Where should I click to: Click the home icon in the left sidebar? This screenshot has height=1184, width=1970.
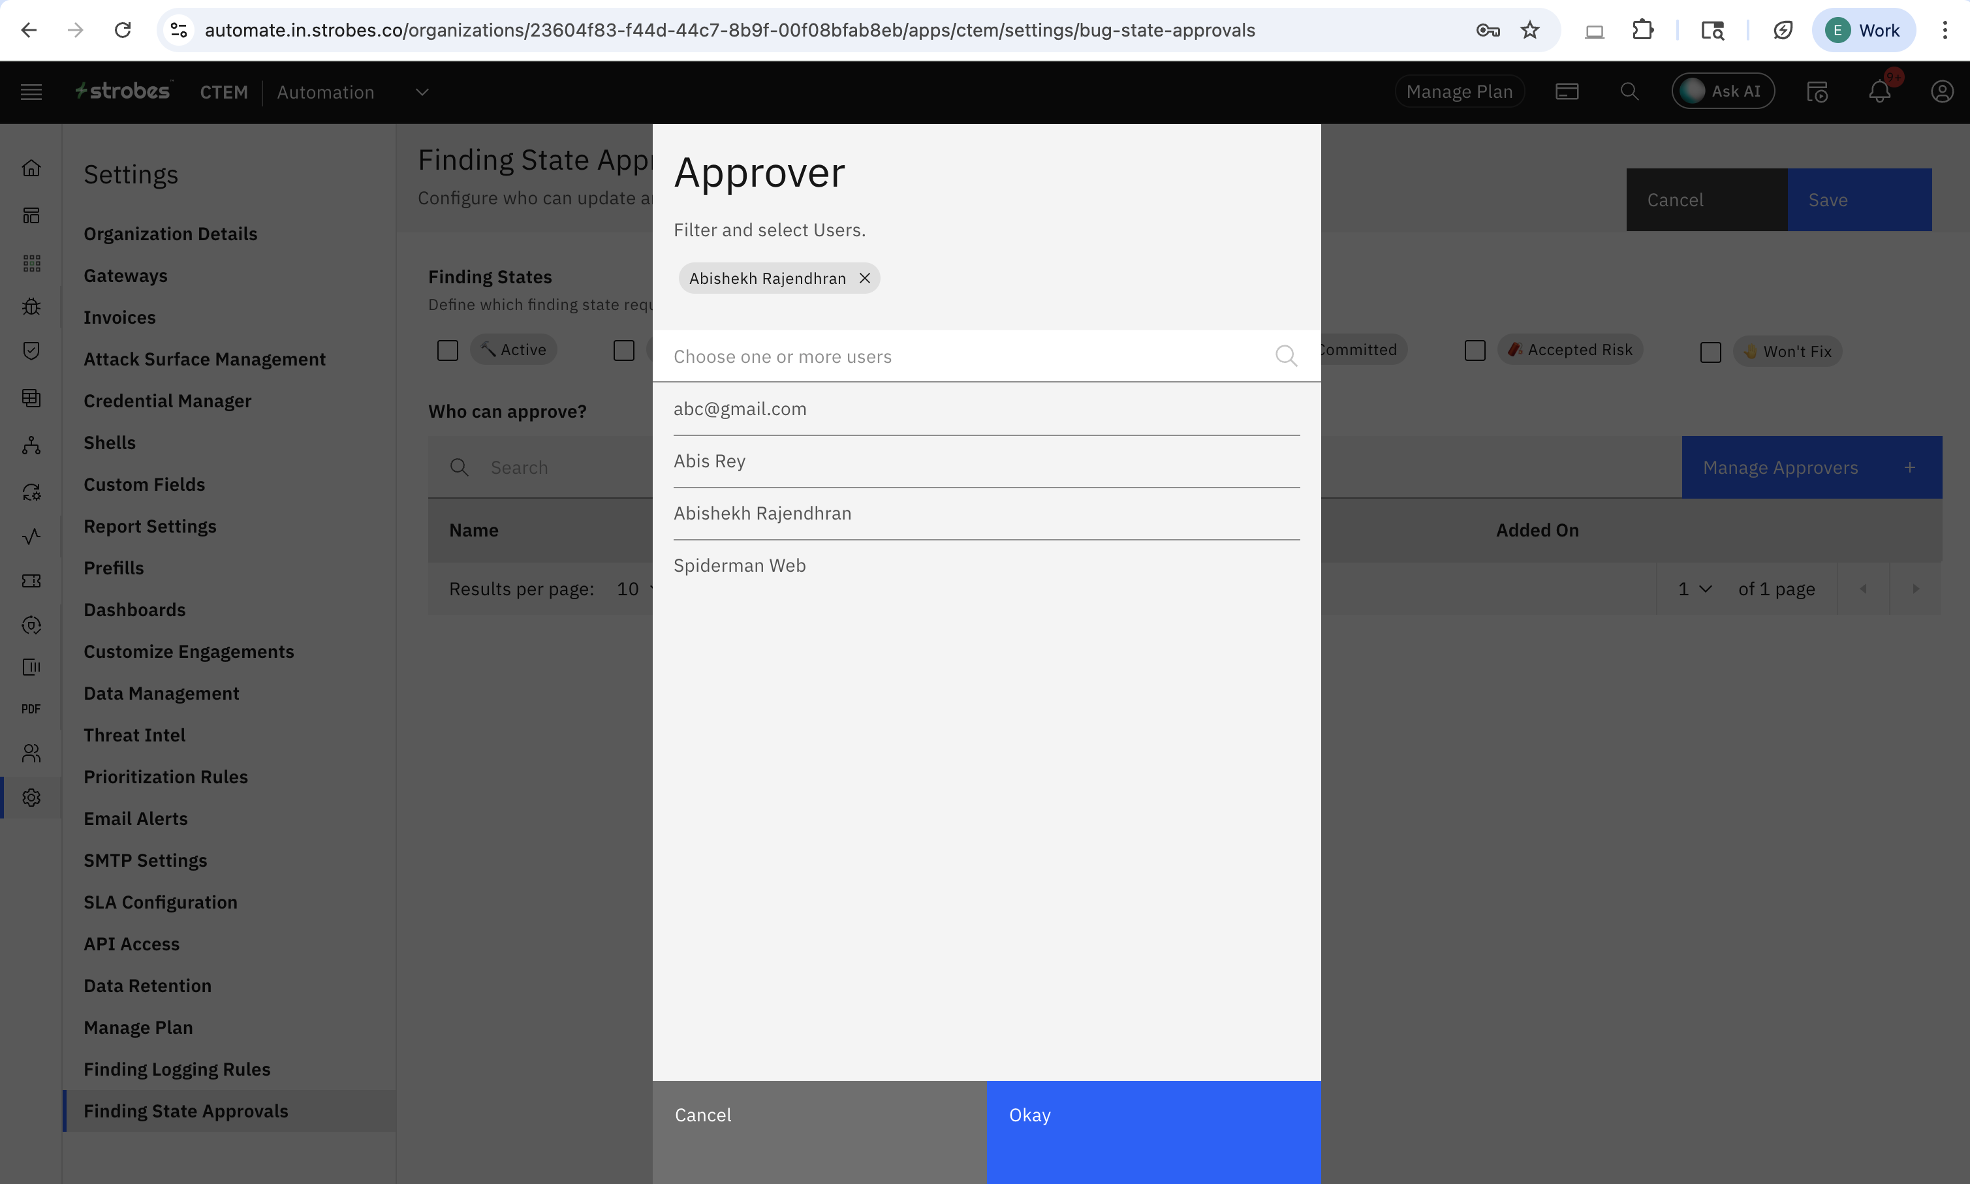tap(31, 168)
